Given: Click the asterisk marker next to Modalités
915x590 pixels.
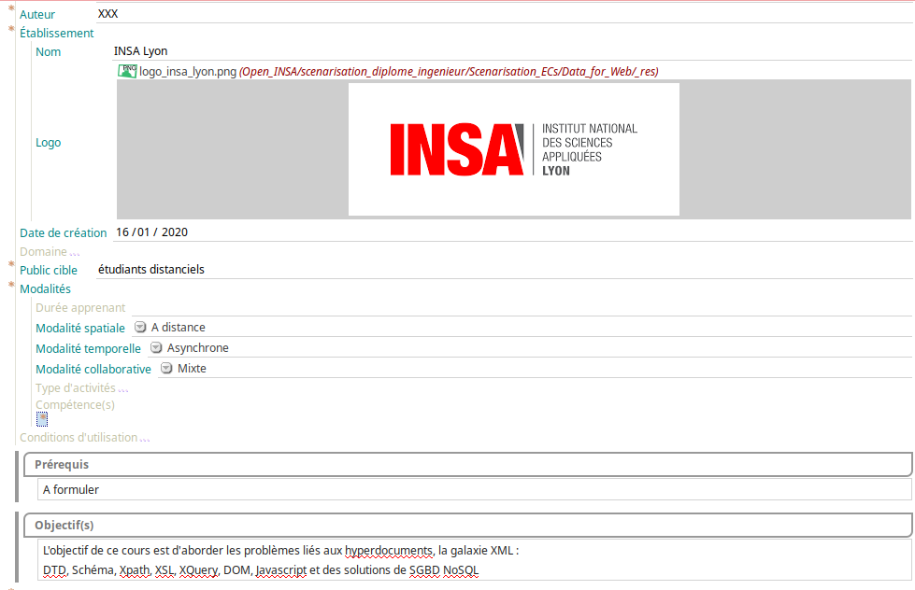Looking at the screenshot, I should point(11,285).
